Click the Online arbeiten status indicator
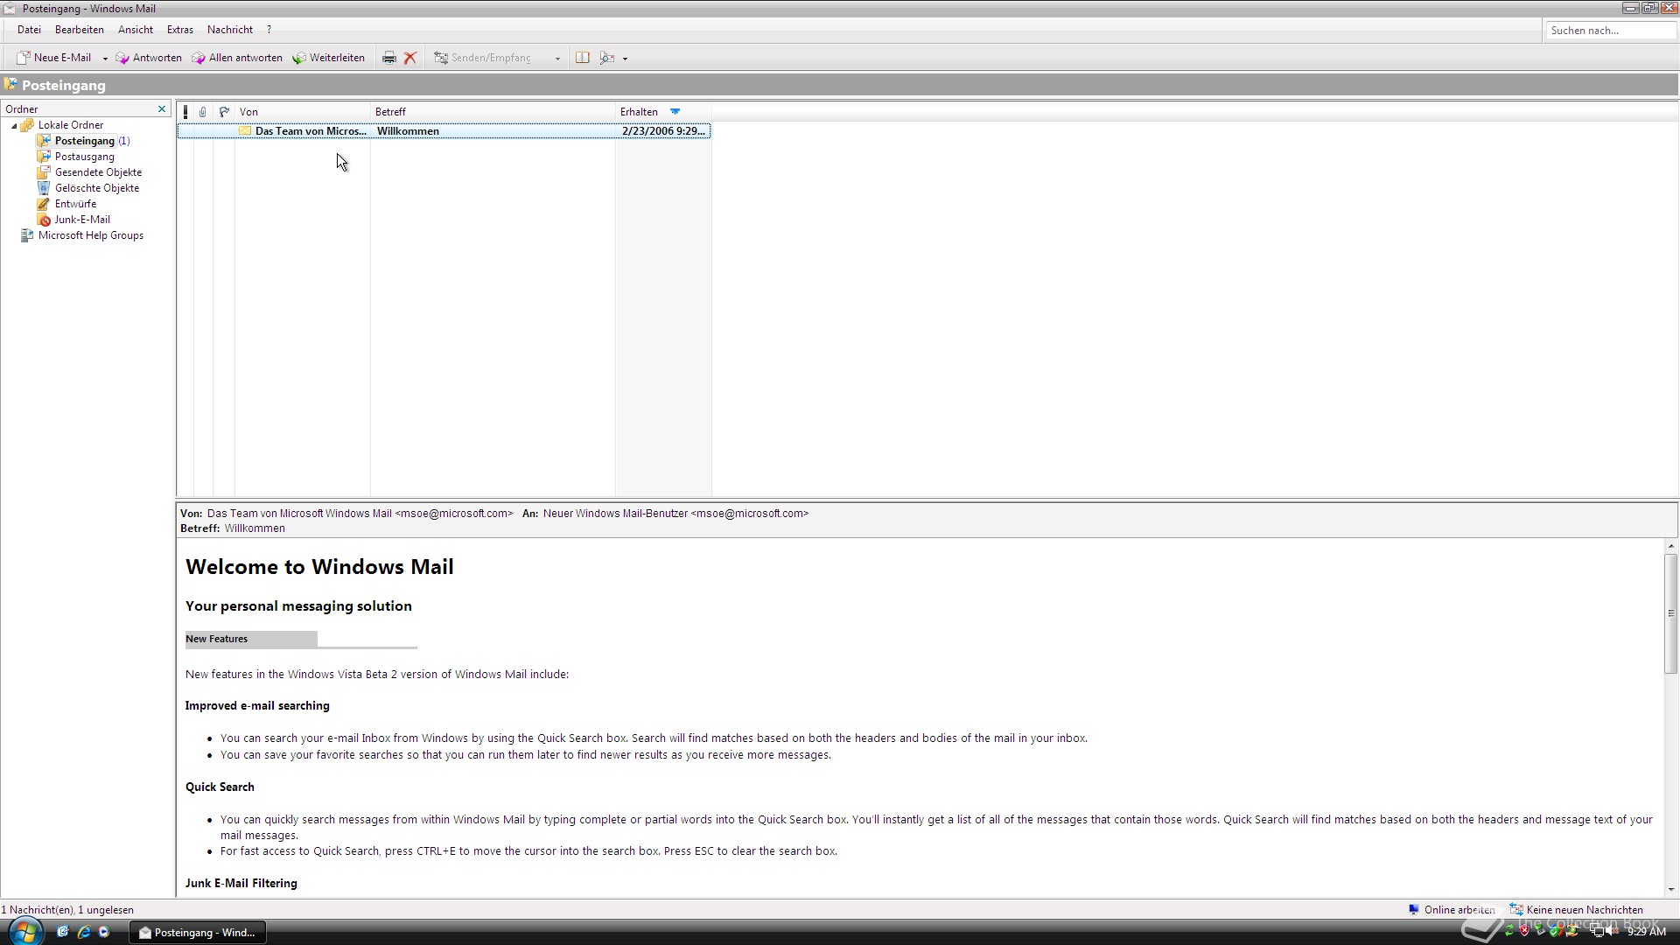The image size is (1680, 945). [x=1451, y=910]
